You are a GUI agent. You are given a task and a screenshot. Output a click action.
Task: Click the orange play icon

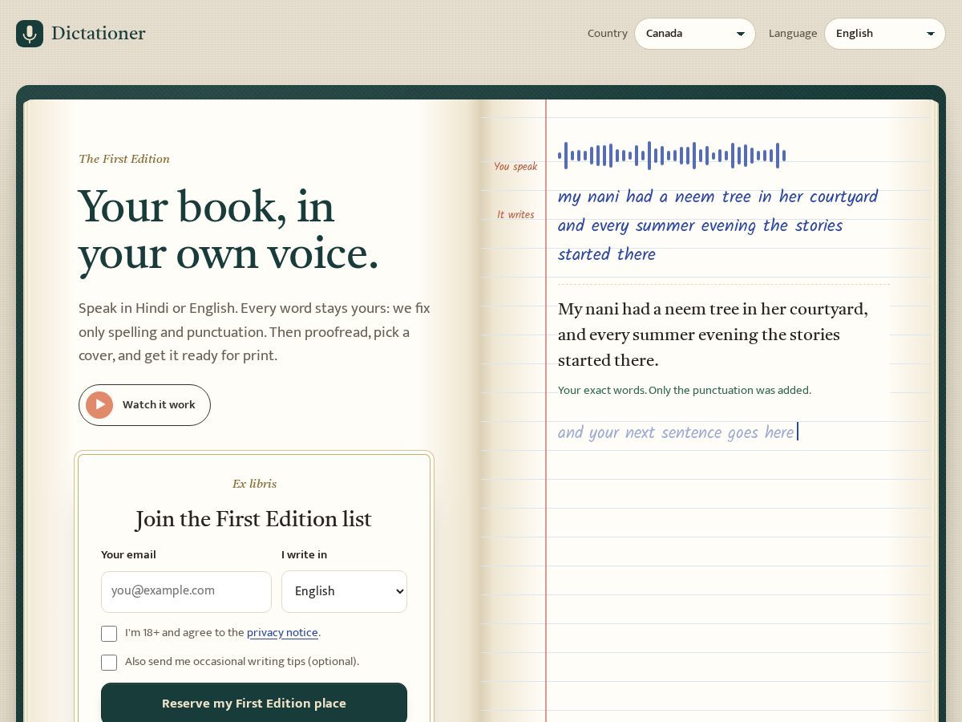(x=99, y=405)
